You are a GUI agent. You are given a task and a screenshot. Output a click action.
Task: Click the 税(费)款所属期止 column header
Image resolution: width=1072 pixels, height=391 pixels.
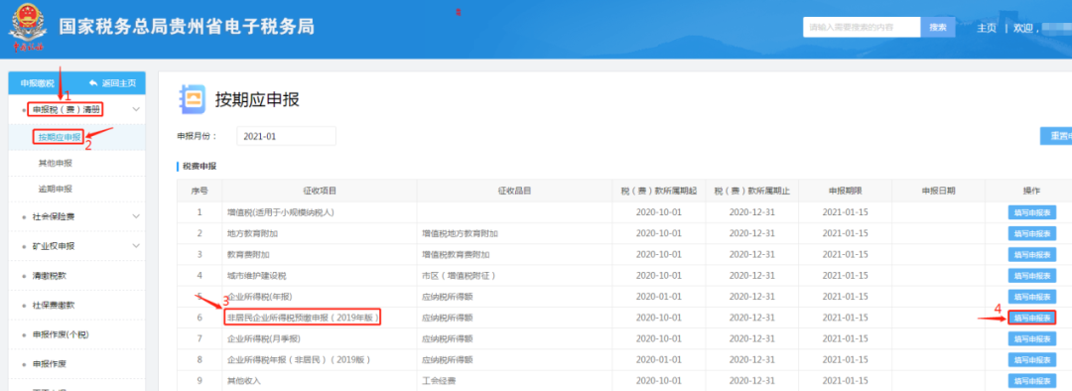[x=751, y=191]
